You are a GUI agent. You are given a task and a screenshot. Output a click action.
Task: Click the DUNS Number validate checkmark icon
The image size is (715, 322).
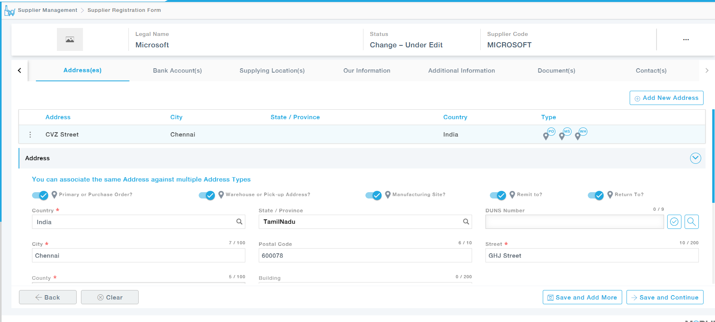tap(674, 222)
